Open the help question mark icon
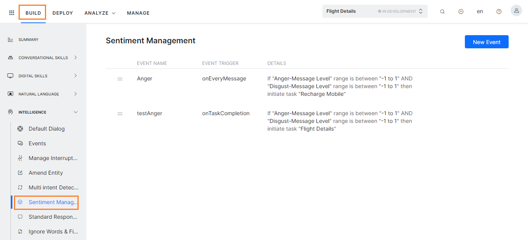The height and width of the screenshot is (240, 528). pos(499,11)
